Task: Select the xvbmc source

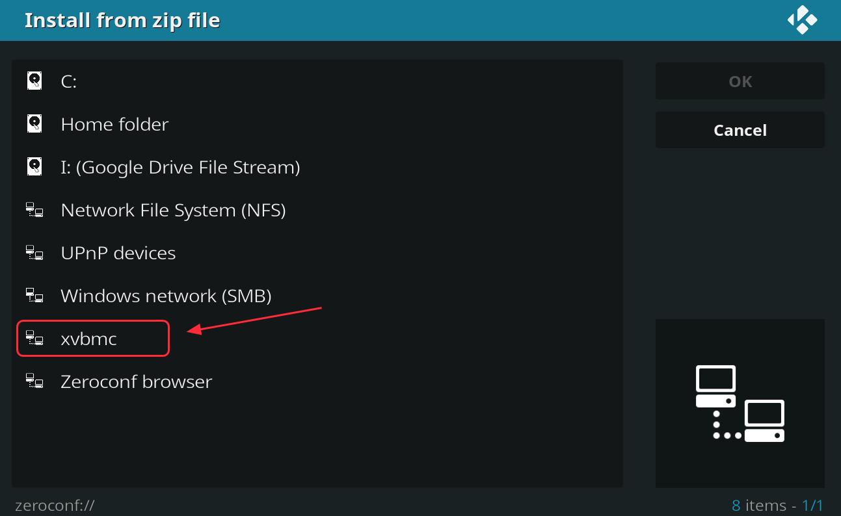Action: tap(317, 339)
